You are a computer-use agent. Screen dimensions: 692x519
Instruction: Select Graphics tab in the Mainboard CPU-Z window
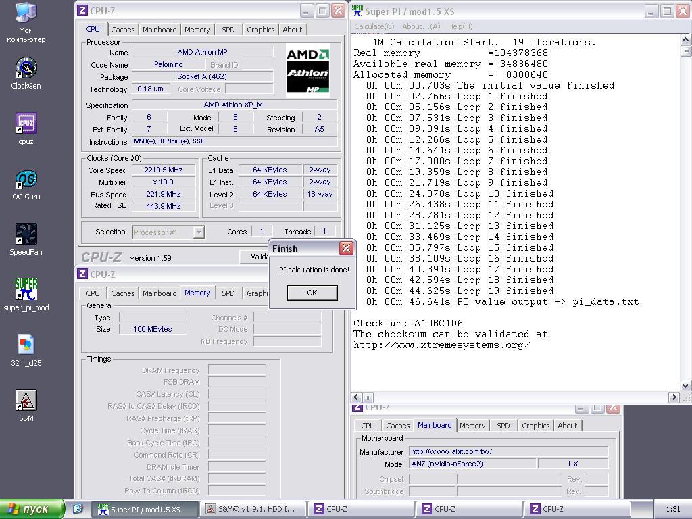(x=535, y=426)
